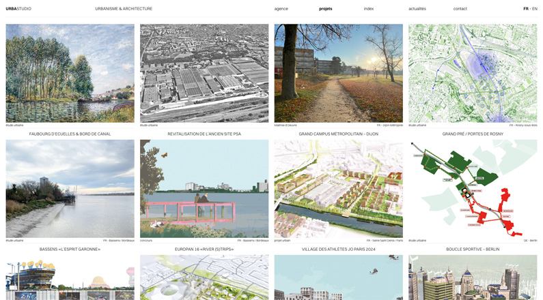The height and width of the screenshot is (300, 543).
Task: Open the black-and-white aerial factory thumbnail
Action: point(204,73)
